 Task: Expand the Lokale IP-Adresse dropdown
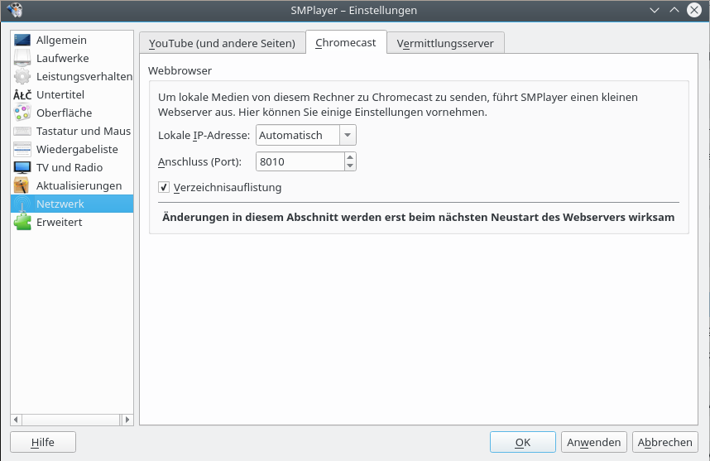[x=348, y=136]
